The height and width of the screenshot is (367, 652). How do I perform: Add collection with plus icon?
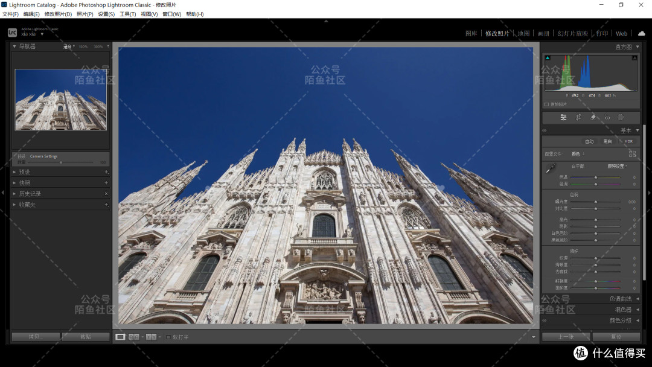coord(106,205)
